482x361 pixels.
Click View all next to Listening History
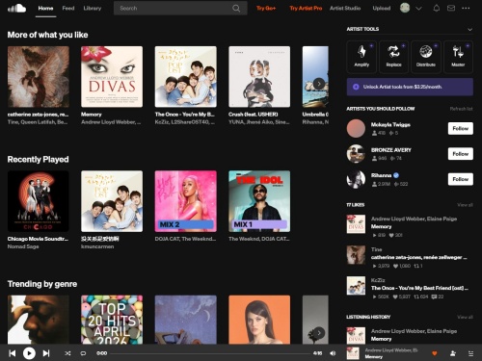(x=465, y=317)
